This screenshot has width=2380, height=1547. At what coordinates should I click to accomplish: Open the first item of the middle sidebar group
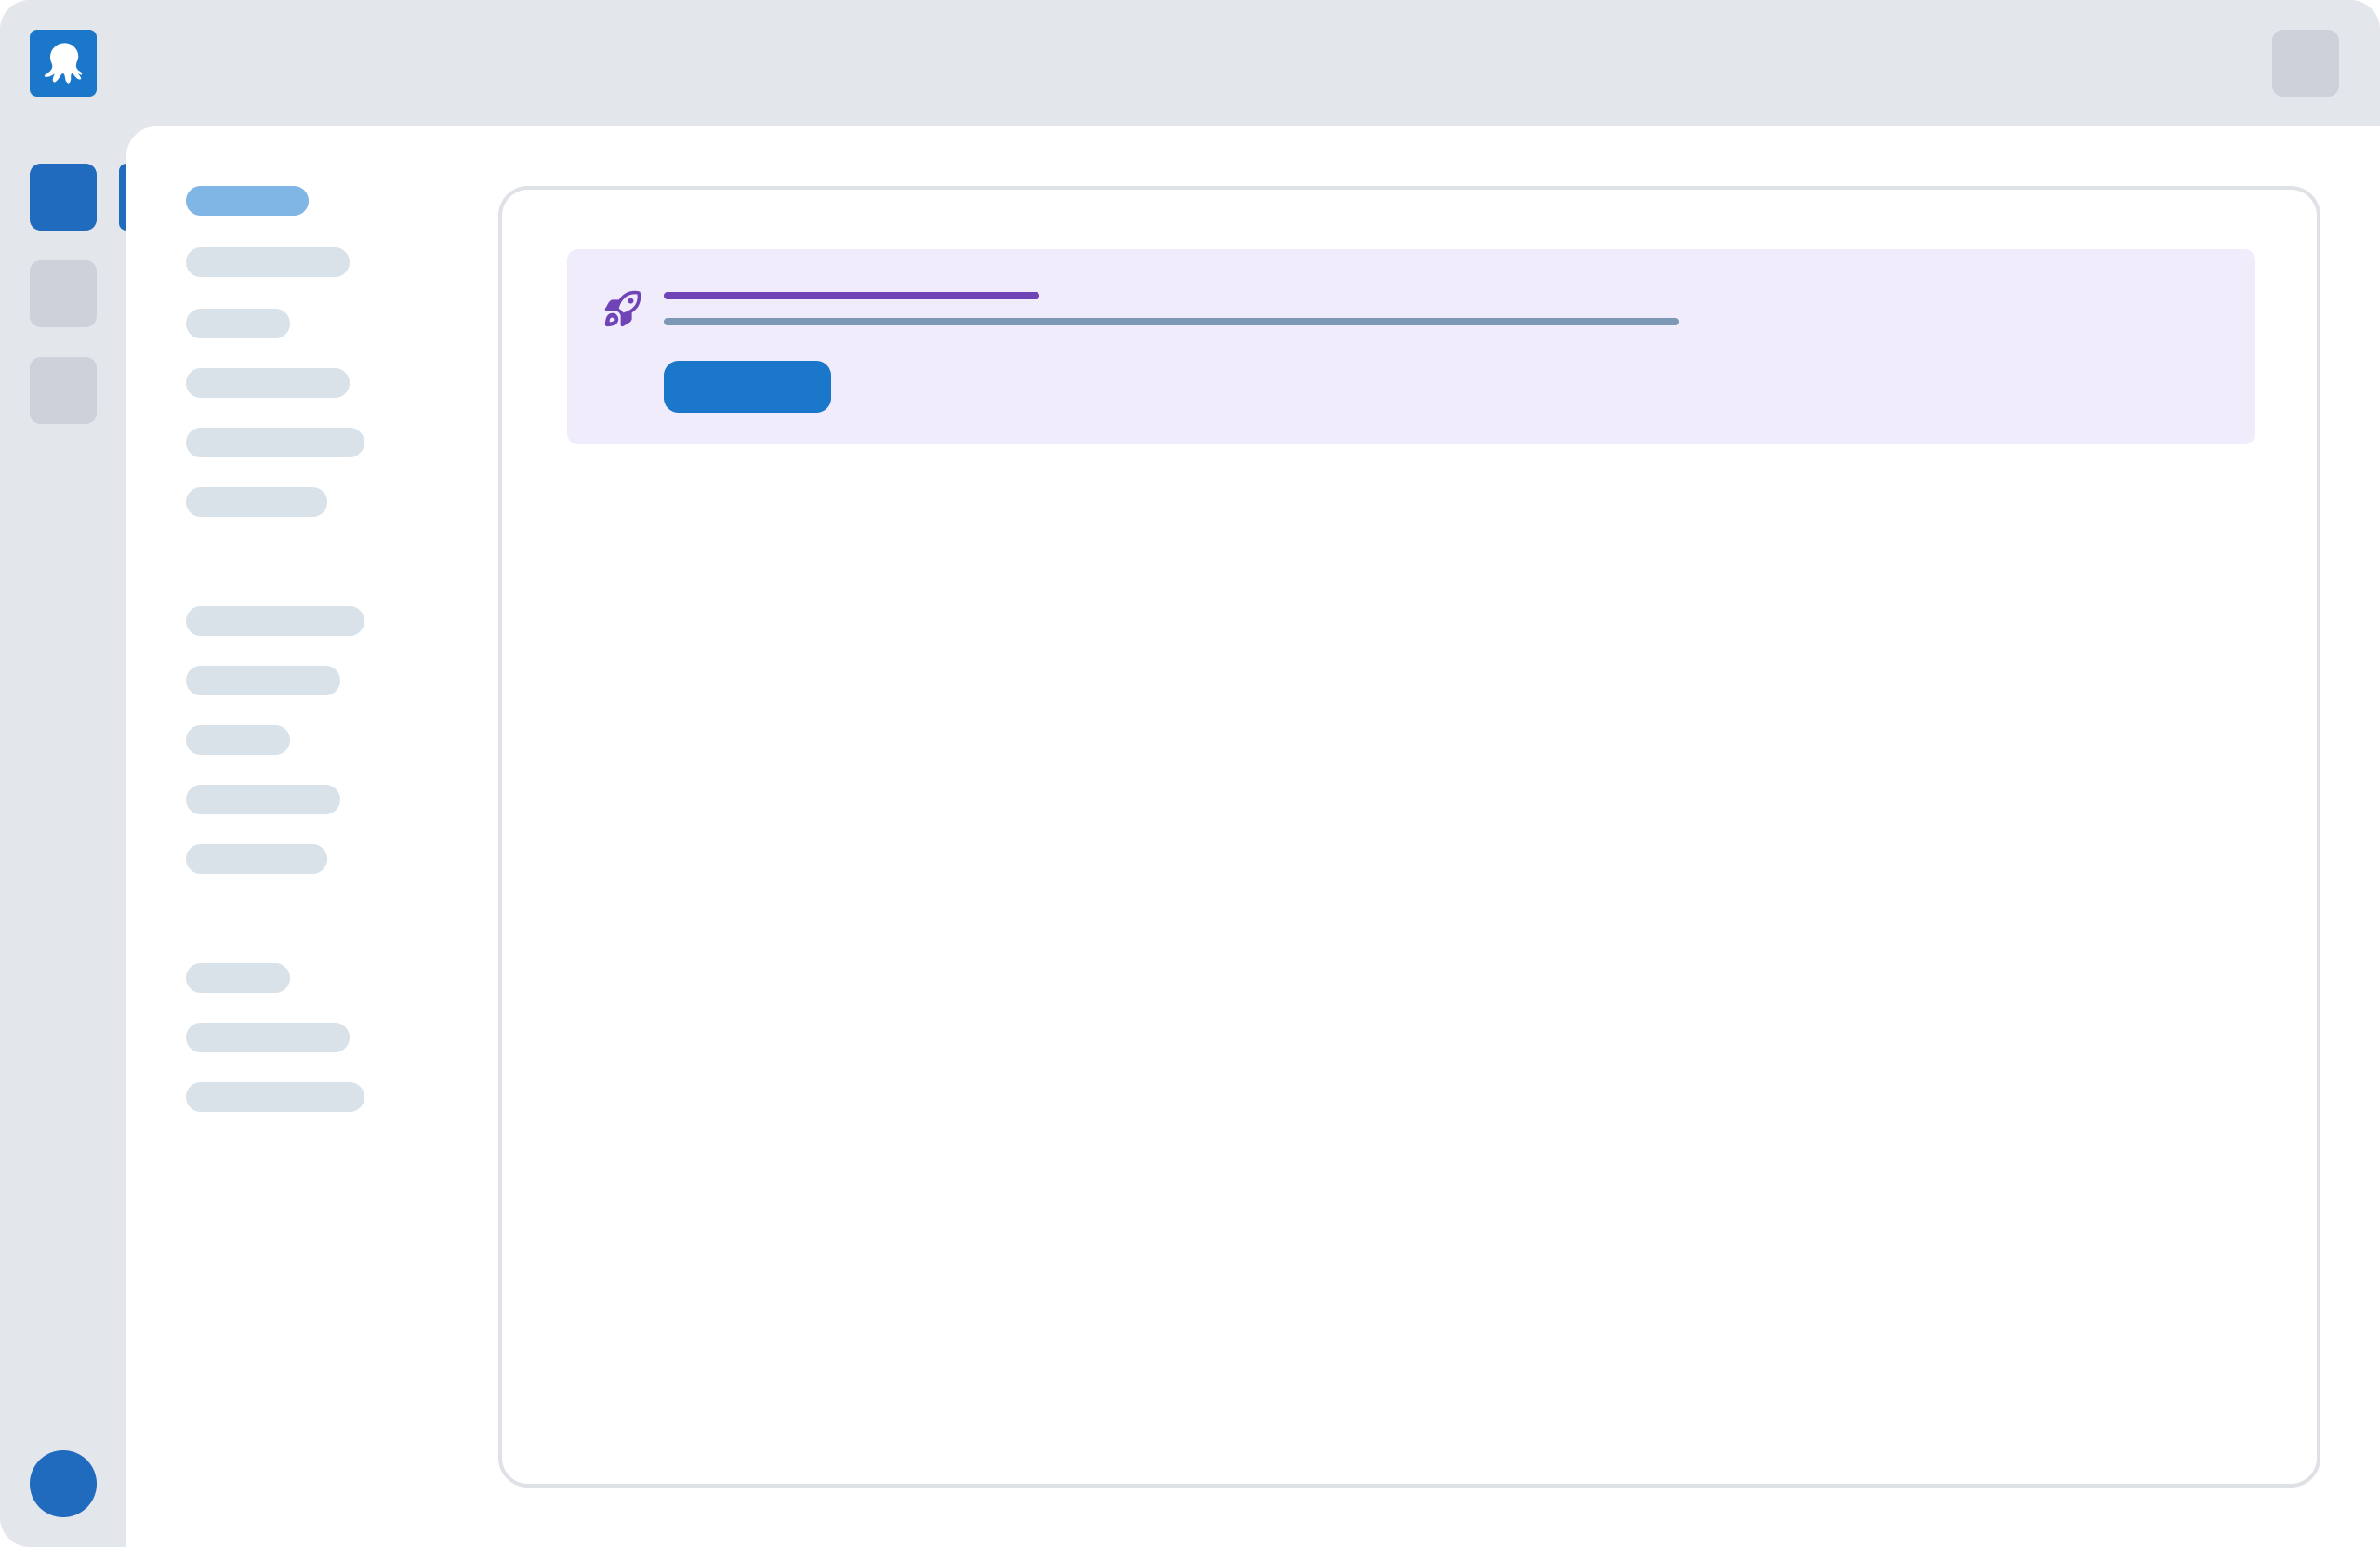point(275,621)
